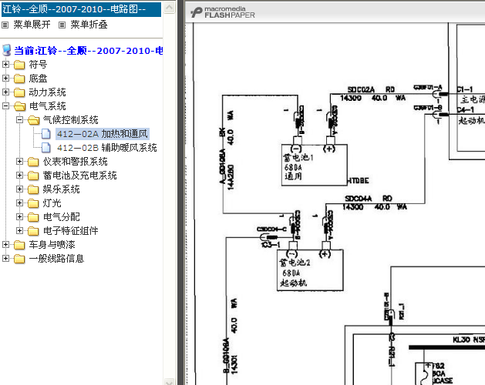The width and height of the screenshot is (485, 385).
Task: Click the 动力系统 folder icon
Action: click(x=19, y=92)
